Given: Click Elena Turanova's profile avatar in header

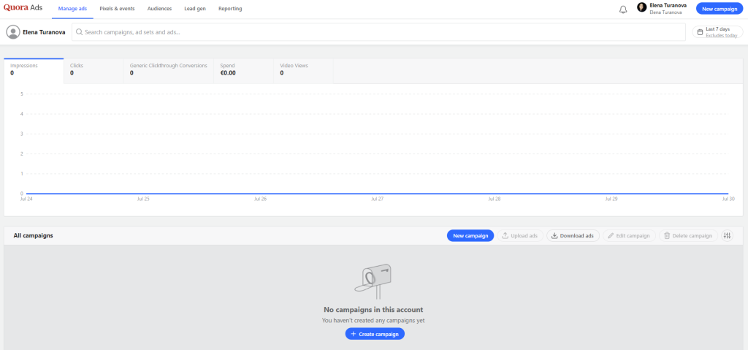Looking at the screenshot, I should pos(642,8).
